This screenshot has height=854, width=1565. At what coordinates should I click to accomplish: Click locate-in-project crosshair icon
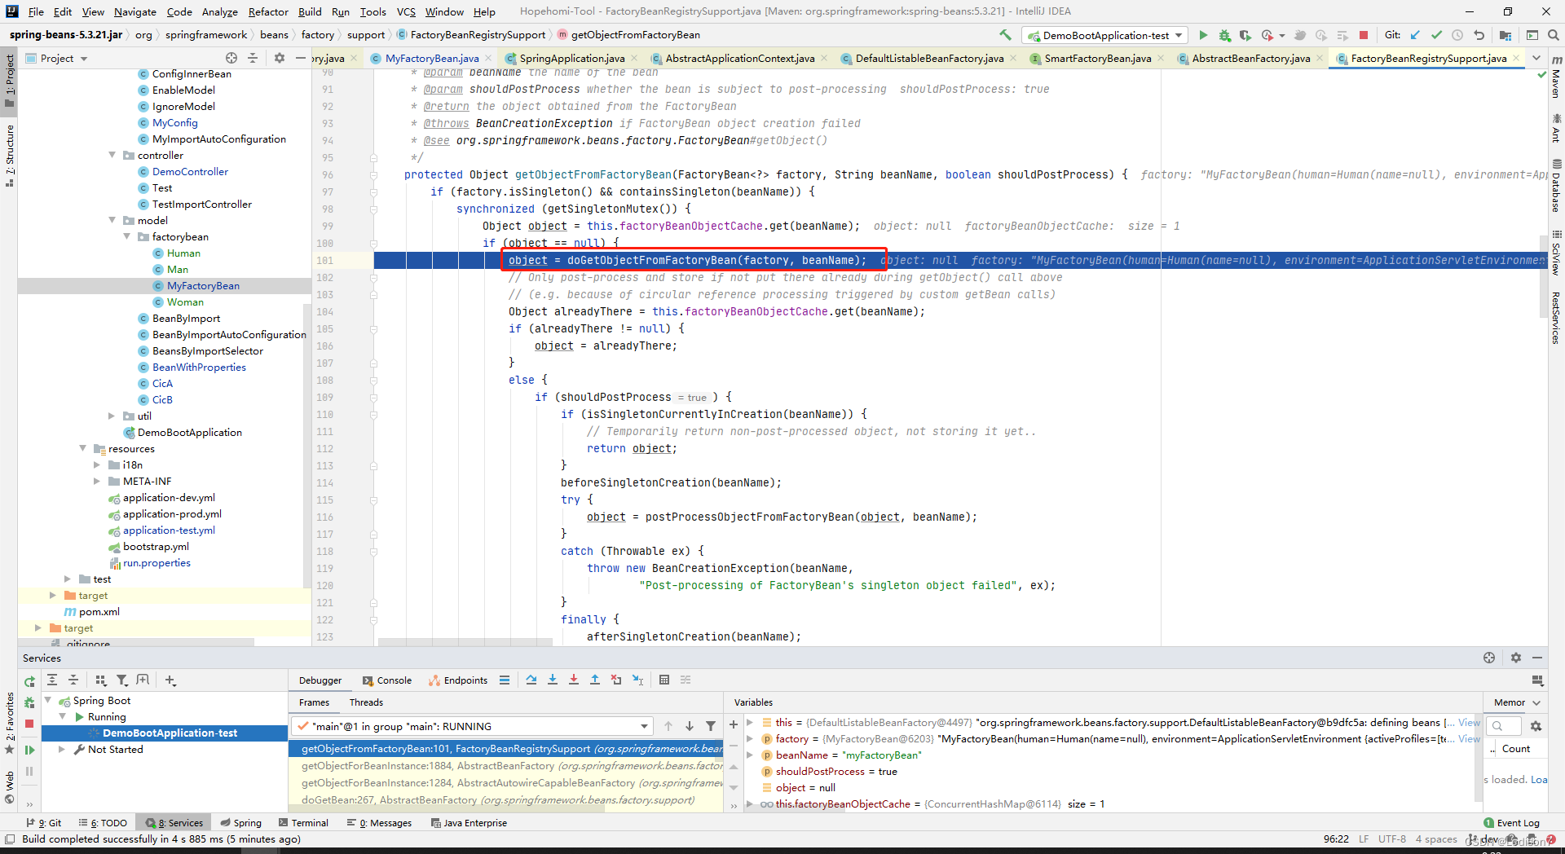[x=231, y=58]
